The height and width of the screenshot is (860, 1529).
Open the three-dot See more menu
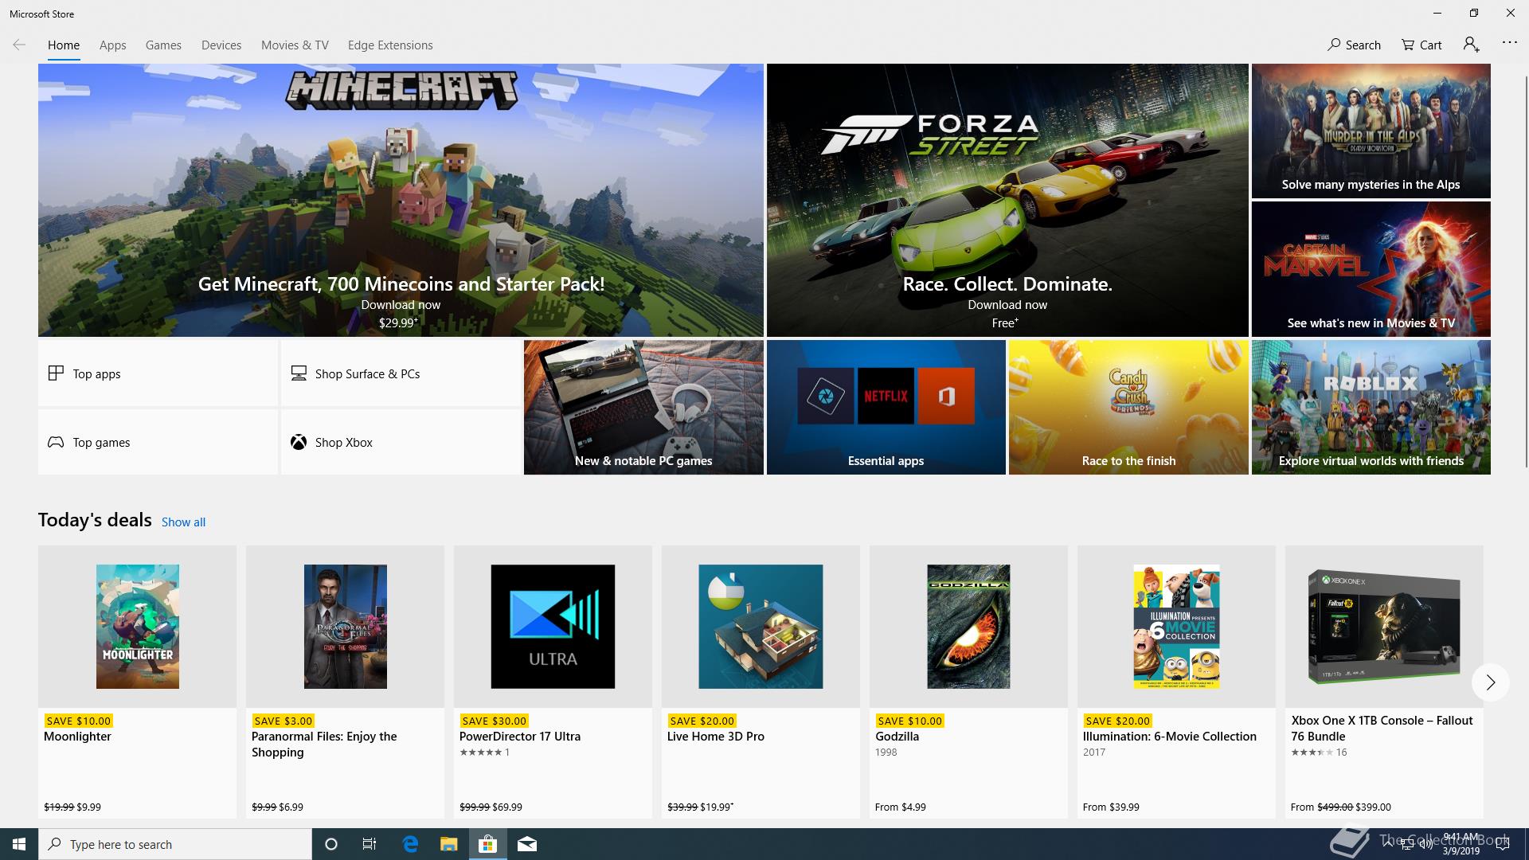[1509, 43]
